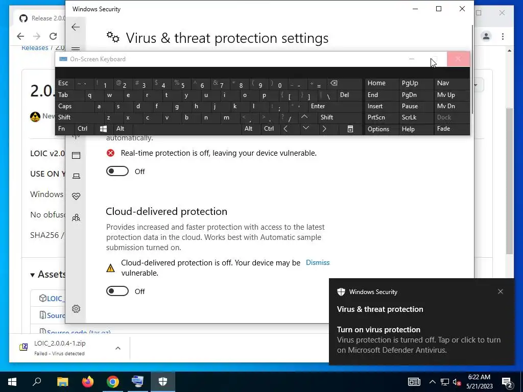523x392 pixels.
Task: Toggle Cloud-delivered protection switch
Action: 117,291
